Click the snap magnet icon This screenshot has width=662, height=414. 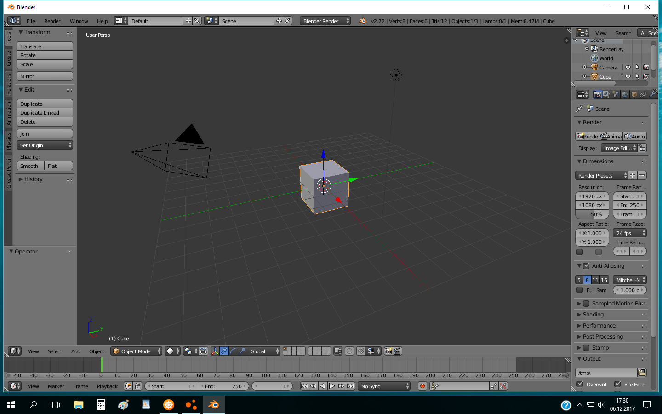point(361,351)
